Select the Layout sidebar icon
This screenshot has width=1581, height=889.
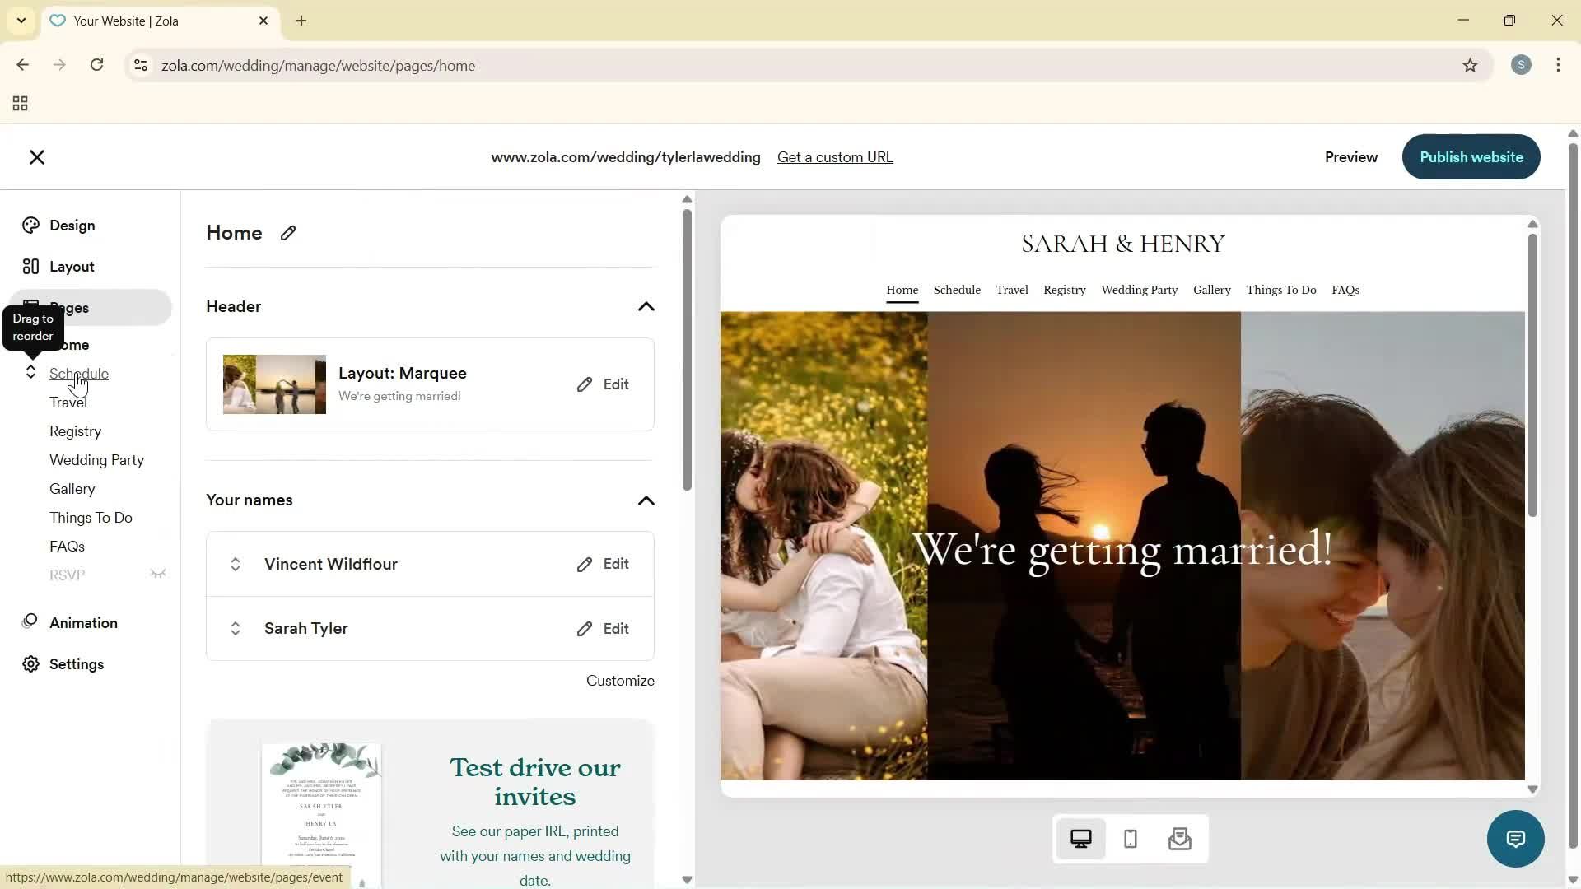[x=70, y=266]
